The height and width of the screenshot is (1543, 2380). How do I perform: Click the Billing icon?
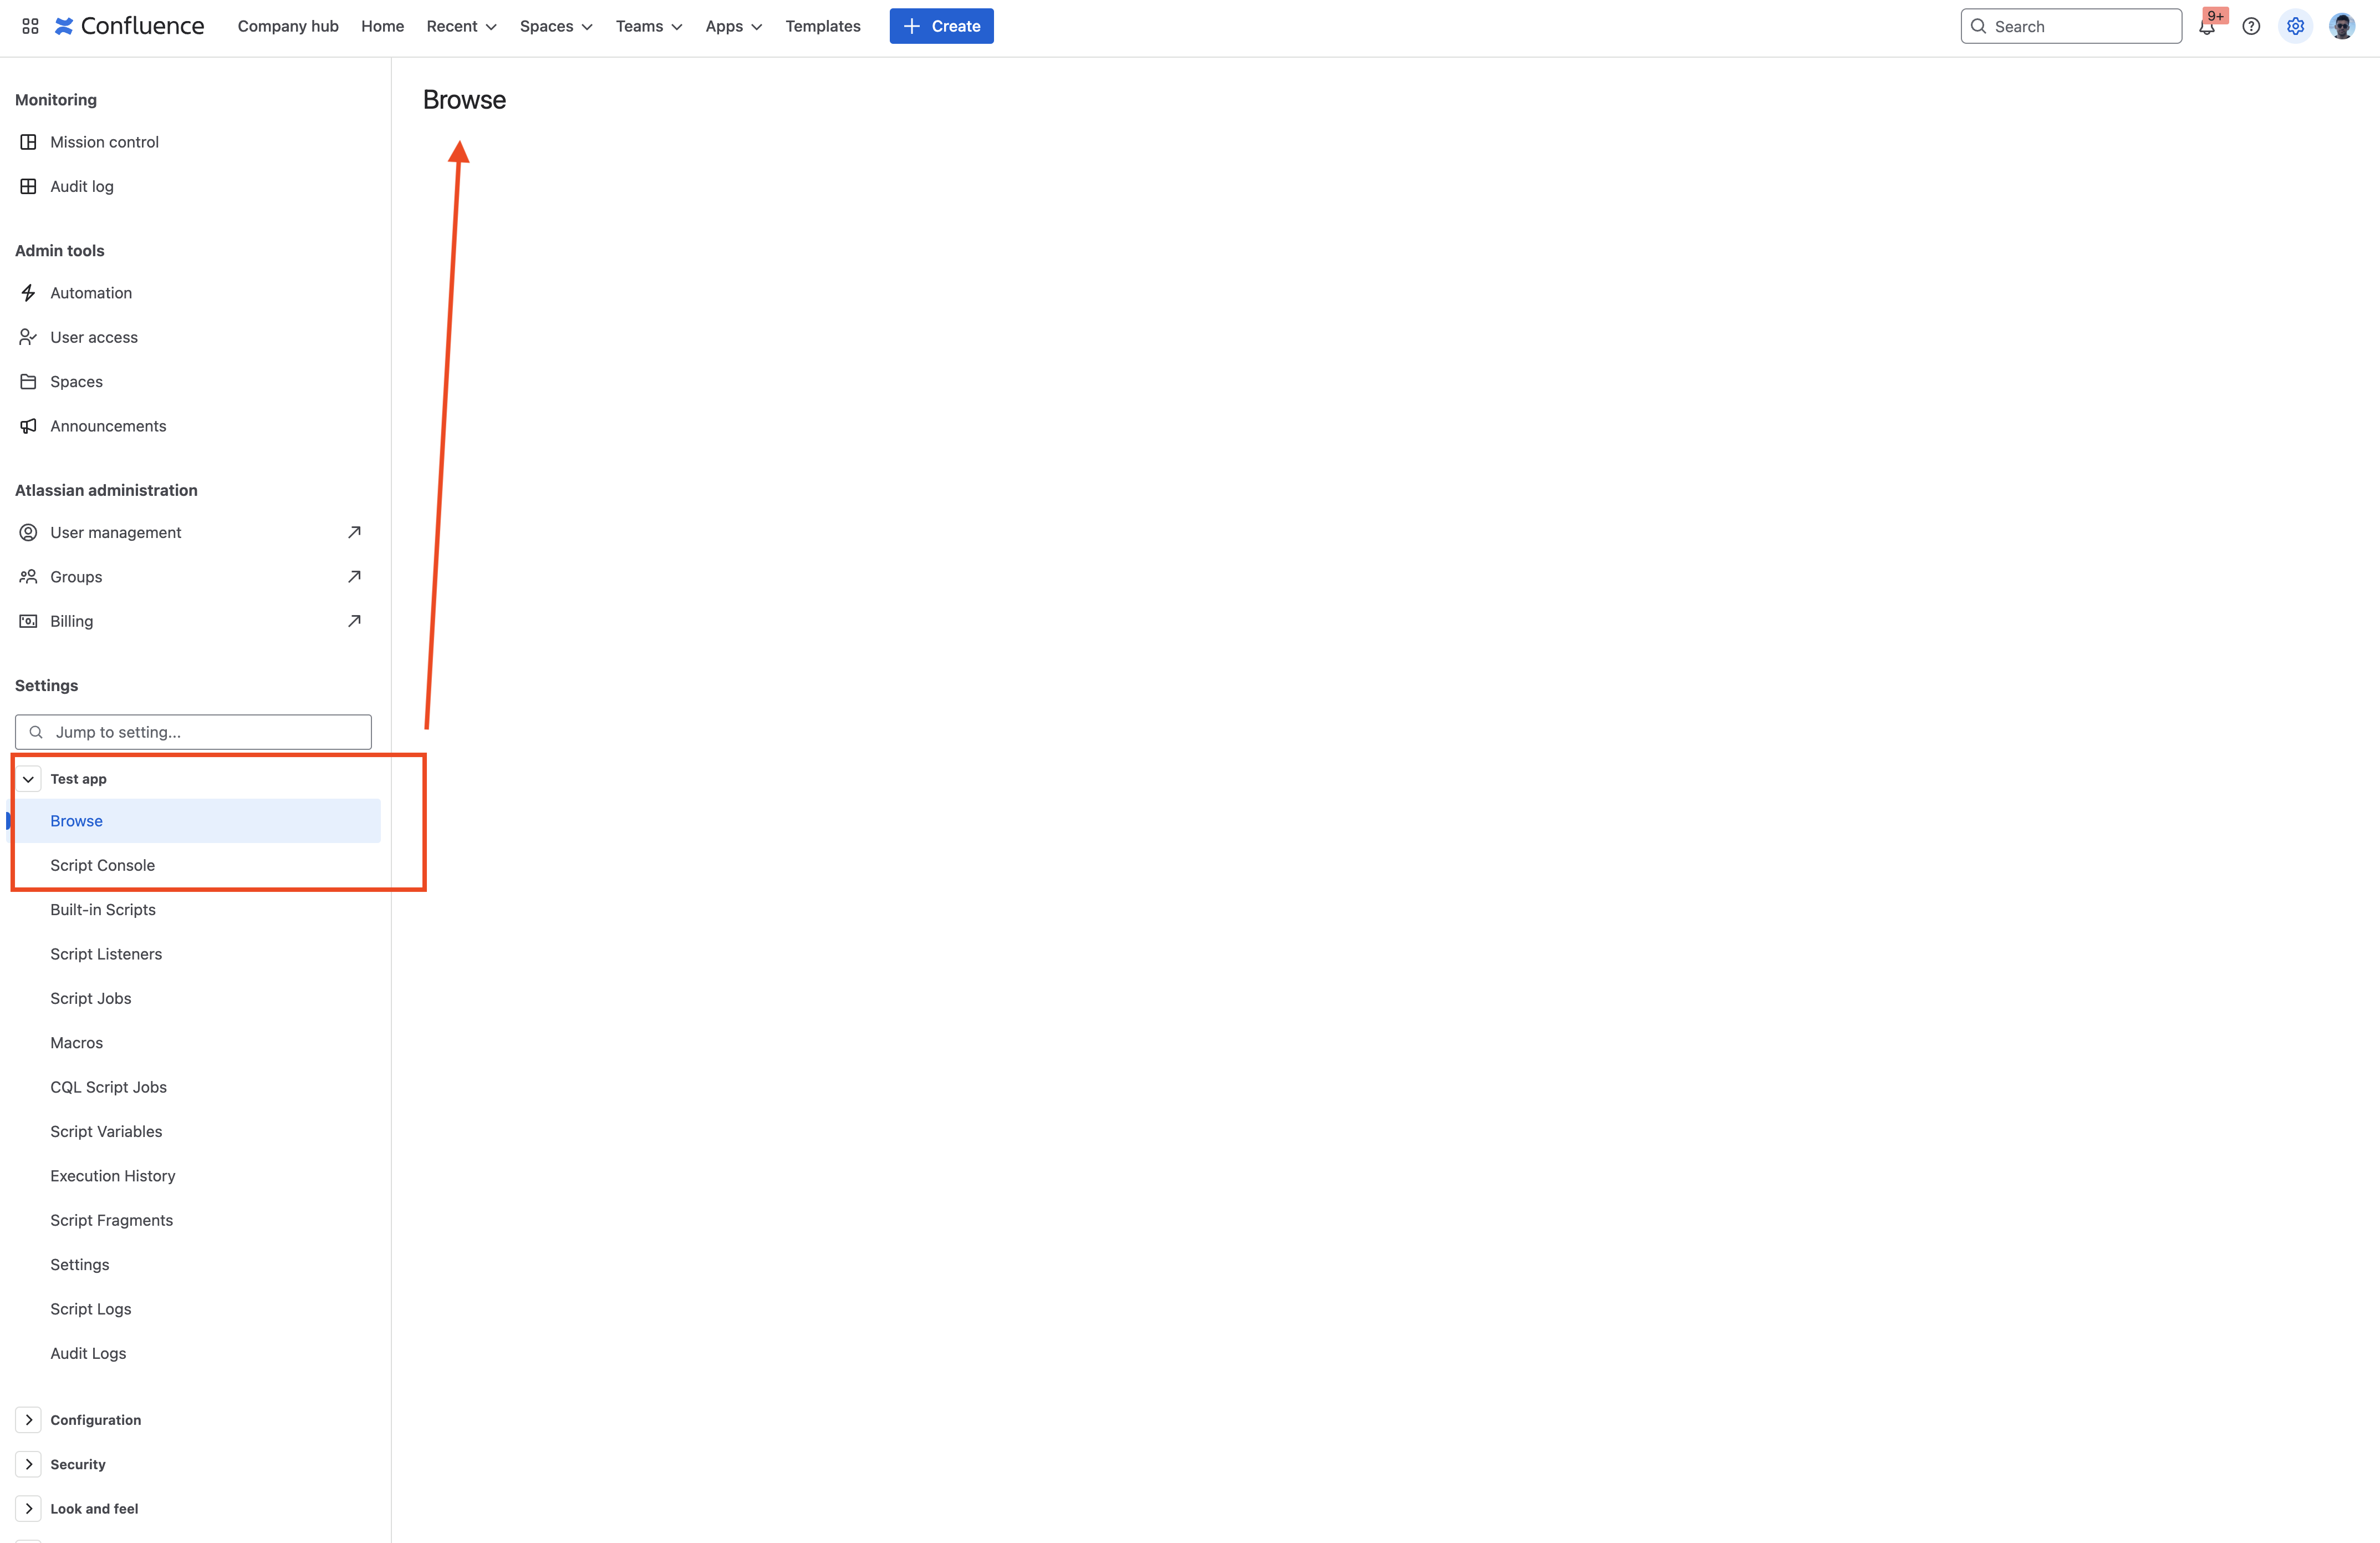pyautogui.click(x=28, y=621)
